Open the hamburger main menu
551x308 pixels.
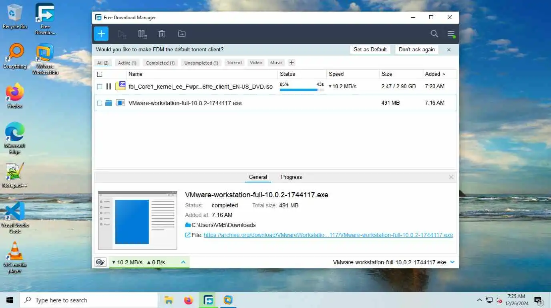pyautogui.click(x=451, y=34)
